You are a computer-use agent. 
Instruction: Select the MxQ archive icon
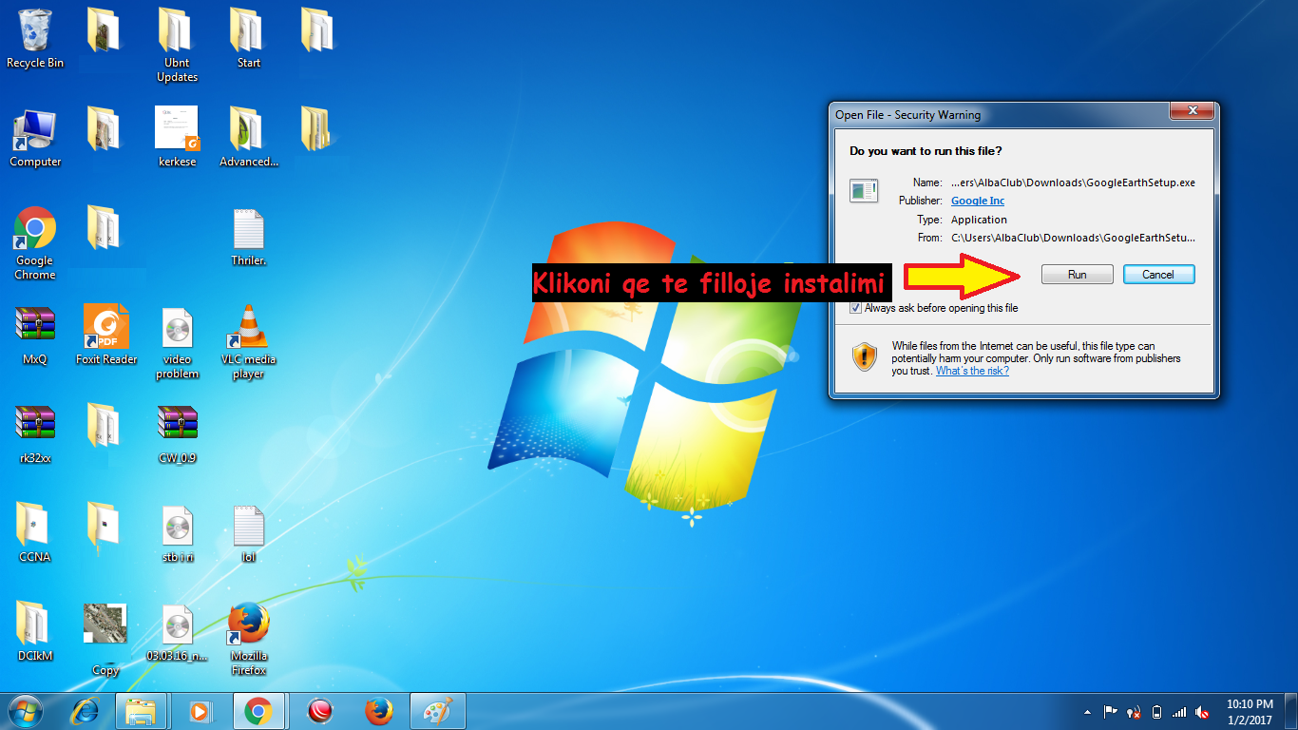point(35,336)
